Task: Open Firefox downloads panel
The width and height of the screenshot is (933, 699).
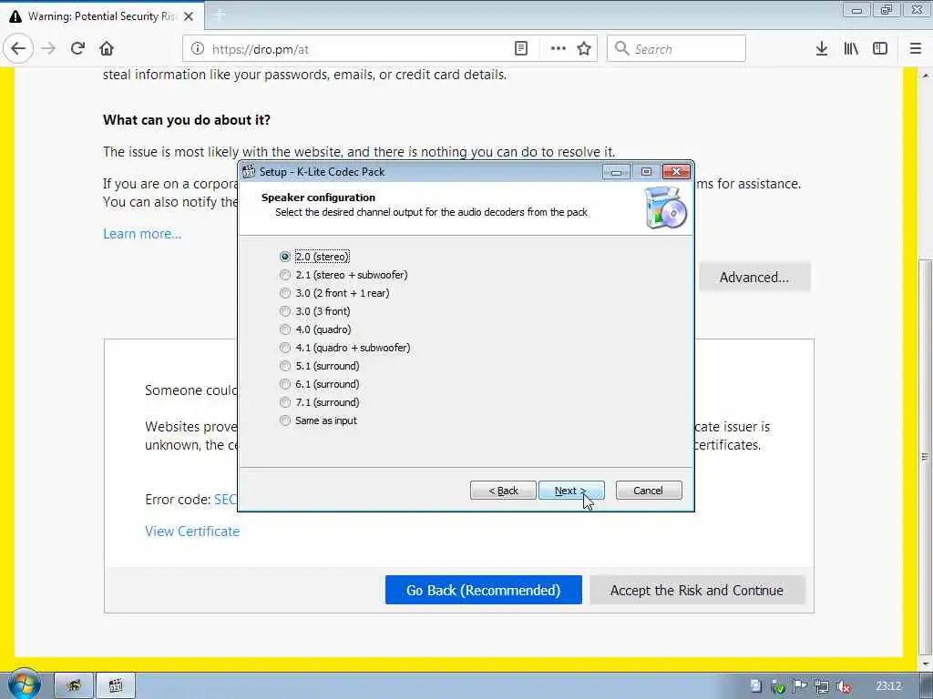Action: (822, 49)
